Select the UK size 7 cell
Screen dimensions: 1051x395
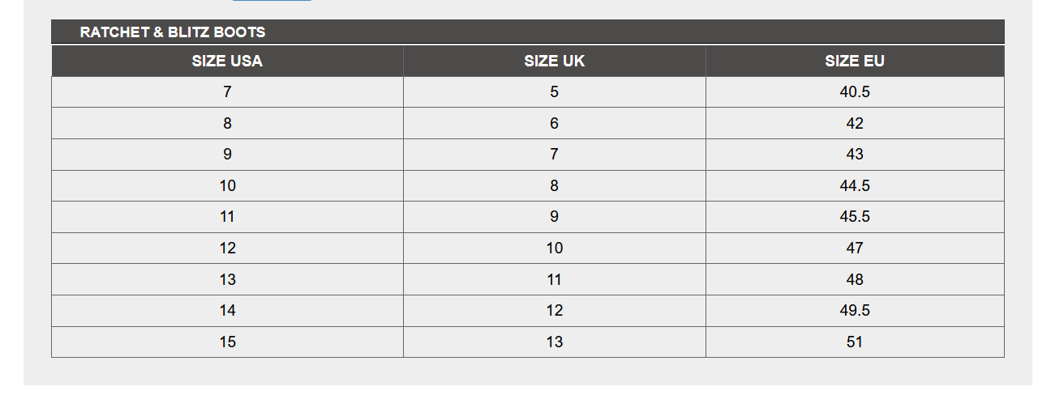click(555, 155)
